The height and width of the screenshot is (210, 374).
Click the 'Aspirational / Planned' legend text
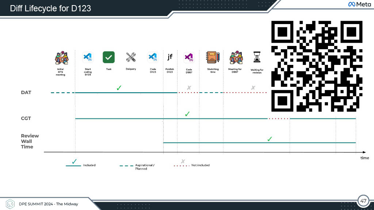pos(145,167)
